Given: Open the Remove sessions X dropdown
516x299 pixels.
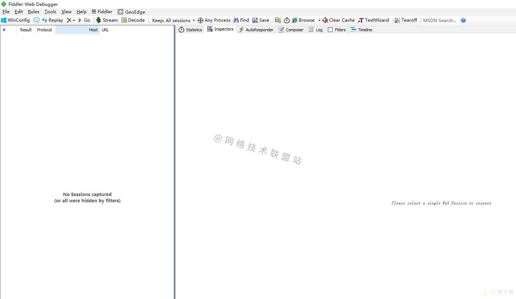Looking at the screenshot, I should click(x=71, y=20).
